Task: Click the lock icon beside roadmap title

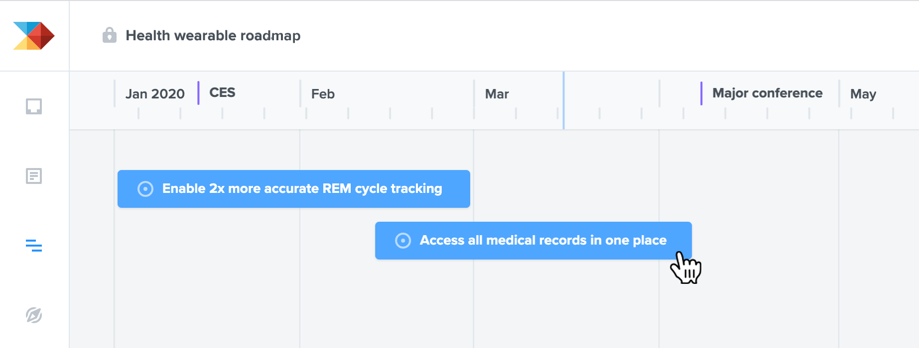Action: pos(110,35)
